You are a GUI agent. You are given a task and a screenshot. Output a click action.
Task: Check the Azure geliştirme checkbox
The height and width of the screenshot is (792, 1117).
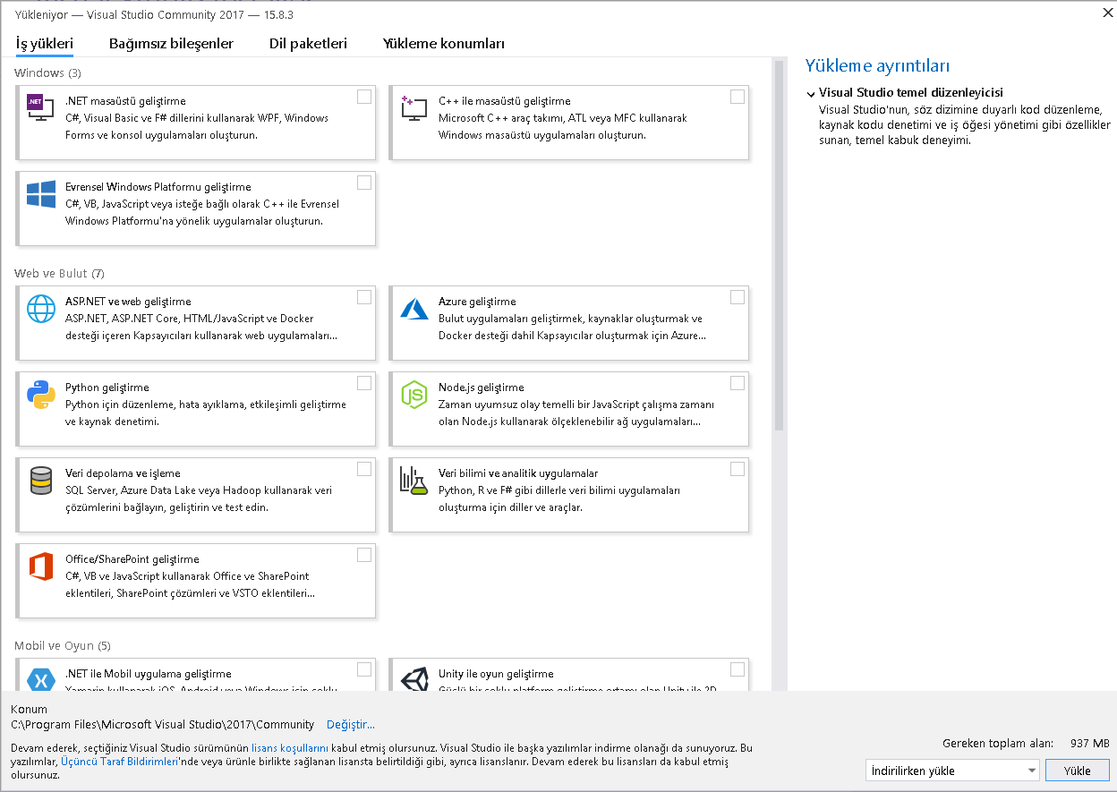point(738,297)
